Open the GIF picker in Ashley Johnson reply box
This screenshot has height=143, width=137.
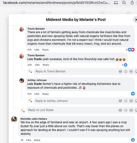[x=131, y=101]
